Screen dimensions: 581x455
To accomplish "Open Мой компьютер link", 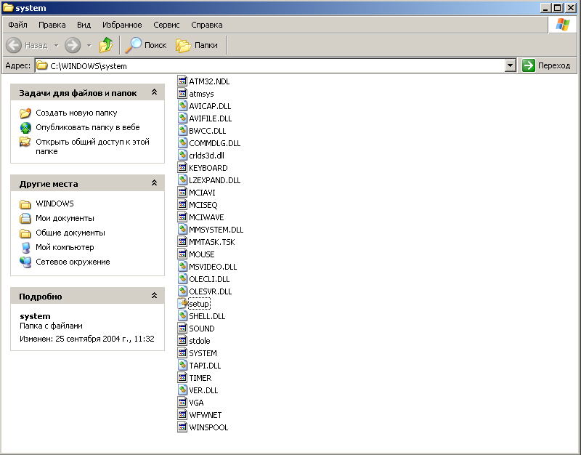I will pos(65,247).
